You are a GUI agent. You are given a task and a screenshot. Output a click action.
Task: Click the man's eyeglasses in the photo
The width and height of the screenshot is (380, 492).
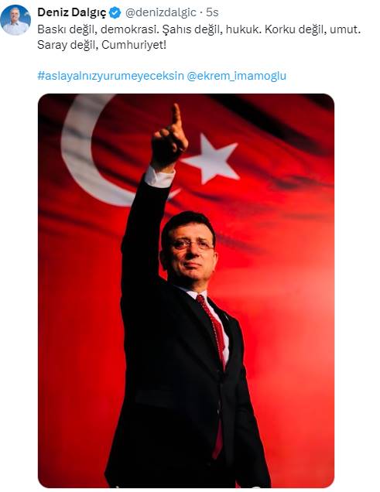[x=192, y=244]
